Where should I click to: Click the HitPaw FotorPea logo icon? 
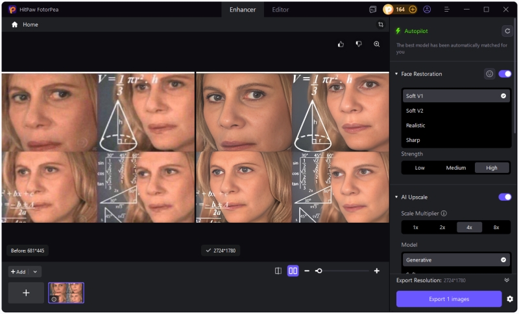[12, 10]
